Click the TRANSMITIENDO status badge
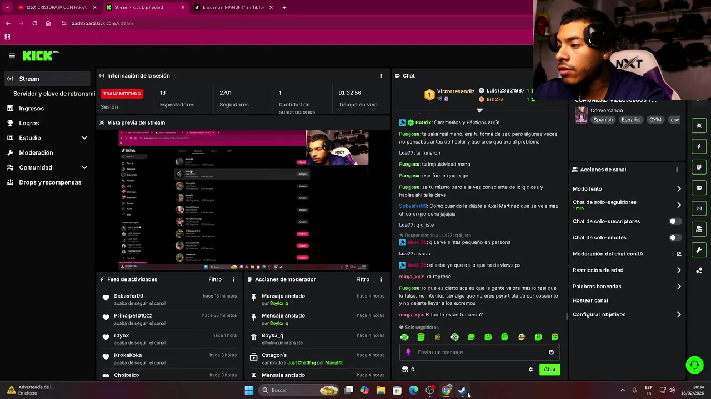This screenshot has width=711, height=399. coord(122,94)
